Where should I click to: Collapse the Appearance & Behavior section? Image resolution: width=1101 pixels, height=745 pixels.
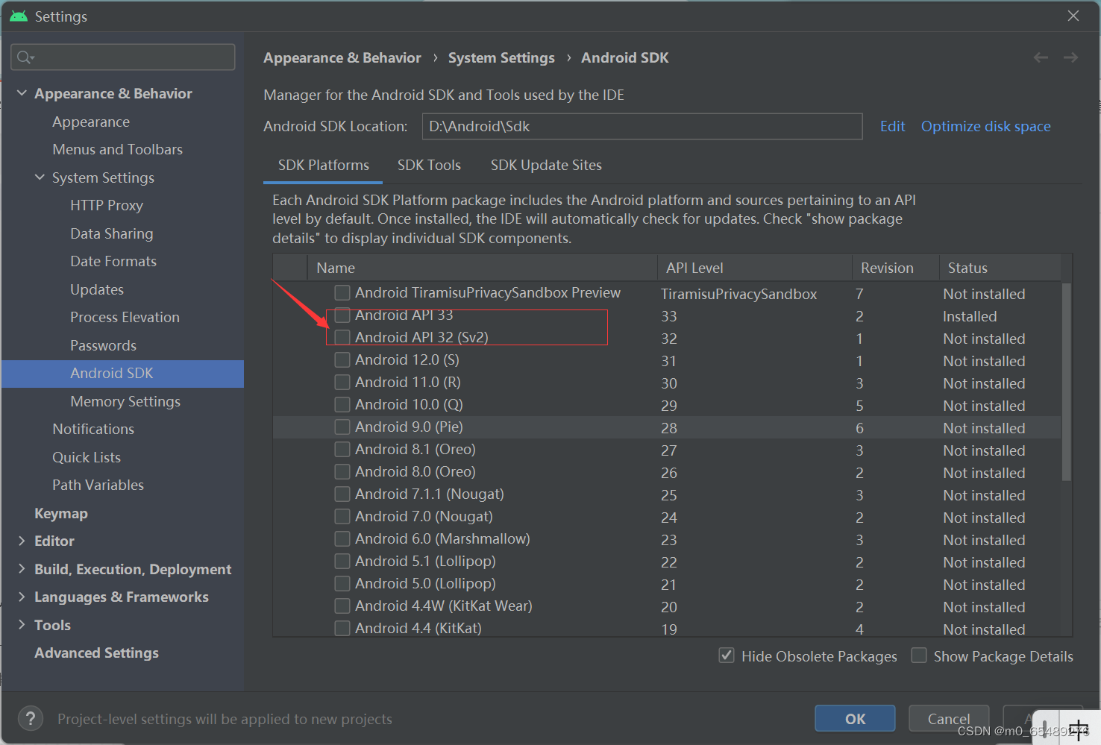point(22,93)
